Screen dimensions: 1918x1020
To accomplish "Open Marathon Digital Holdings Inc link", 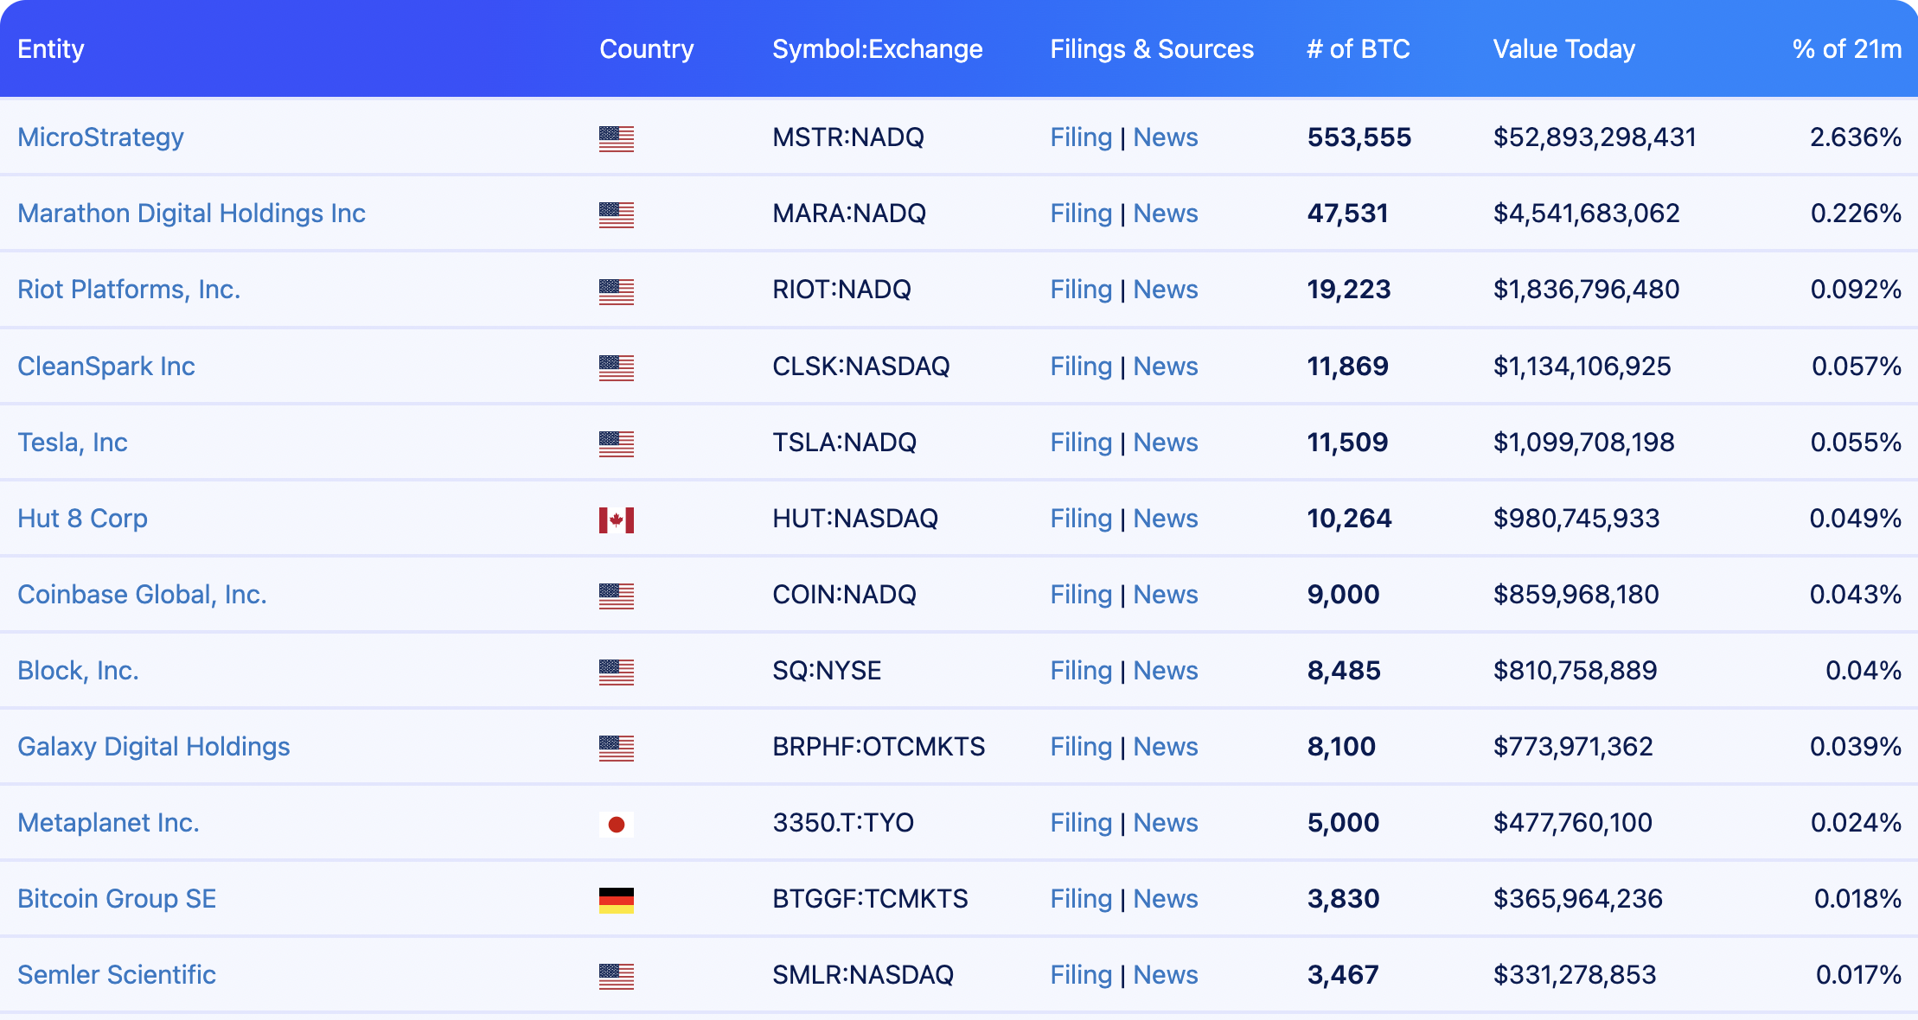I will point(191,214).
